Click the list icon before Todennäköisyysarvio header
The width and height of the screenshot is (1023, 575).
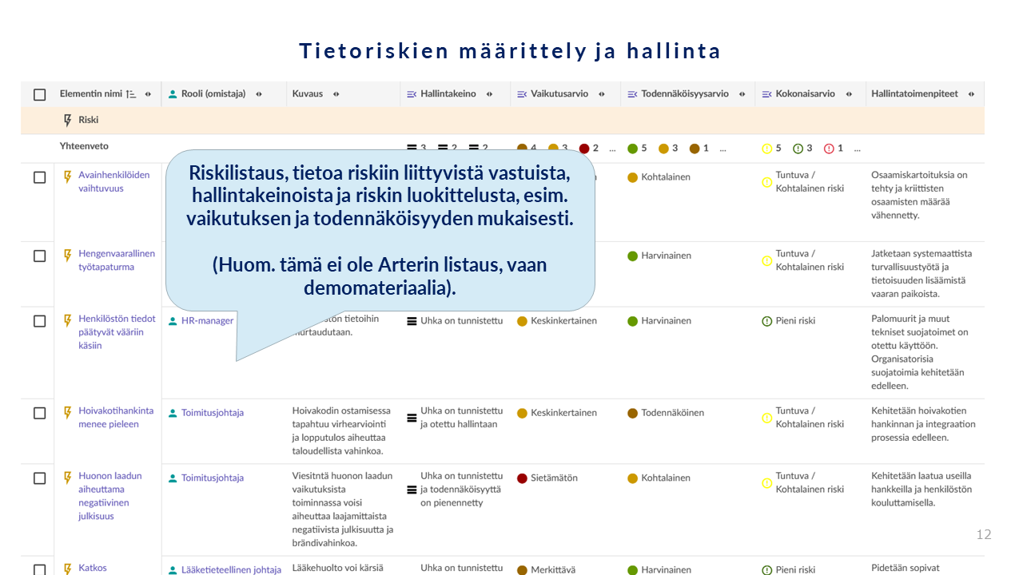[x=632, y=94]
